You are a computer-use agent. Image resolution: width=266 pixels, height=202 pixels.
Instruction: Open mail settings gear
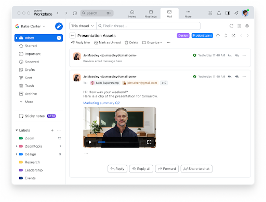tap(247, 26)
